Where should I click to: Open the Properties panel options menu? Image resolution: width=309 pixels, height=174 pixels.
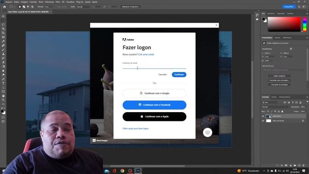tap(307, 38)
